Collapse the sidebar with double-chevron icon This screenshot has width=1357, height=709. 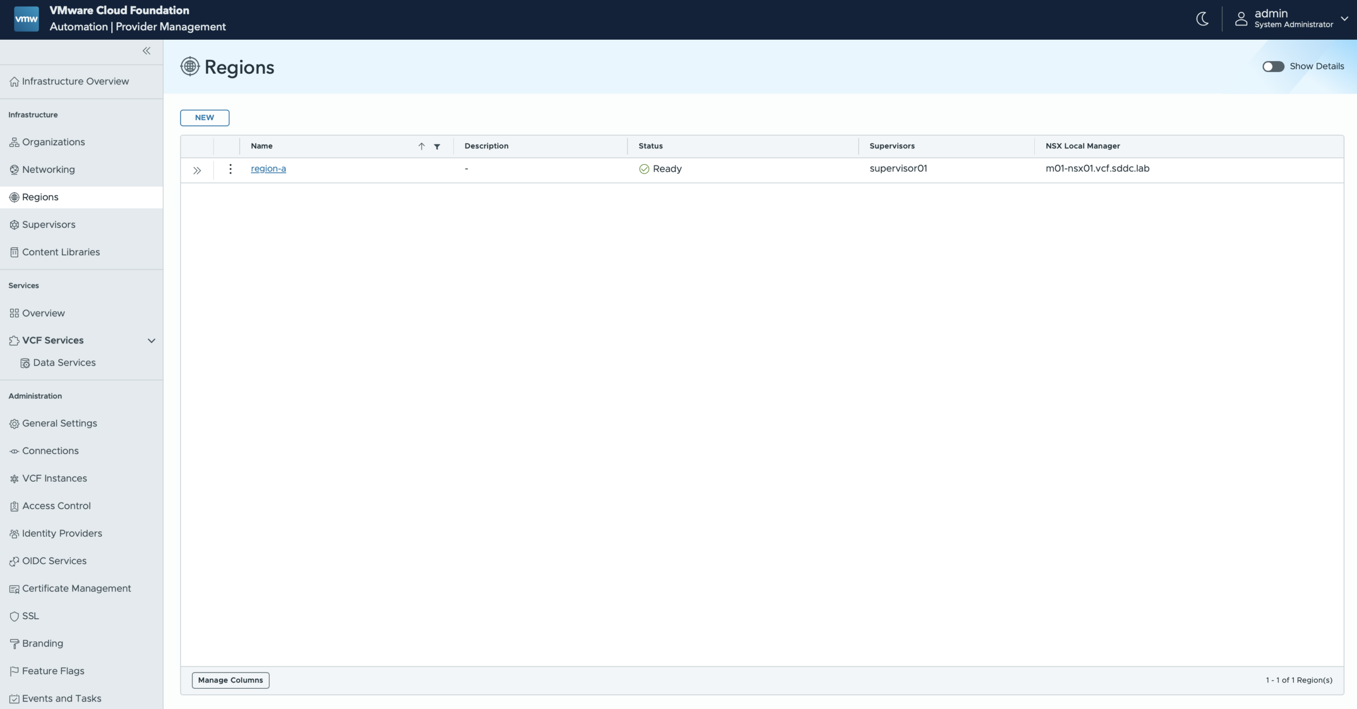click(146, 51)
